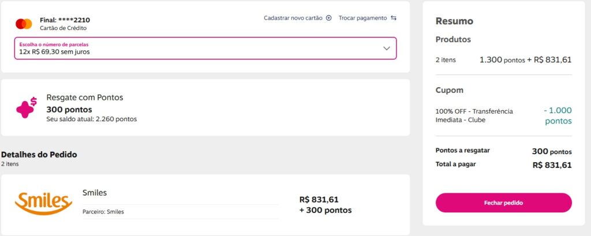
Task: Click the Detalhes do Pedido heading
Action: pyautogui.click(x=39, y=155)
